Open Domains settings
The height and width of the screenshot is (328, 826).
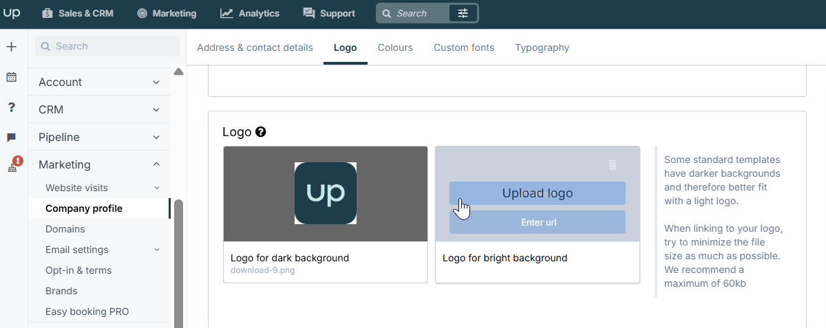pyautogui.click(x=65, y=229)
